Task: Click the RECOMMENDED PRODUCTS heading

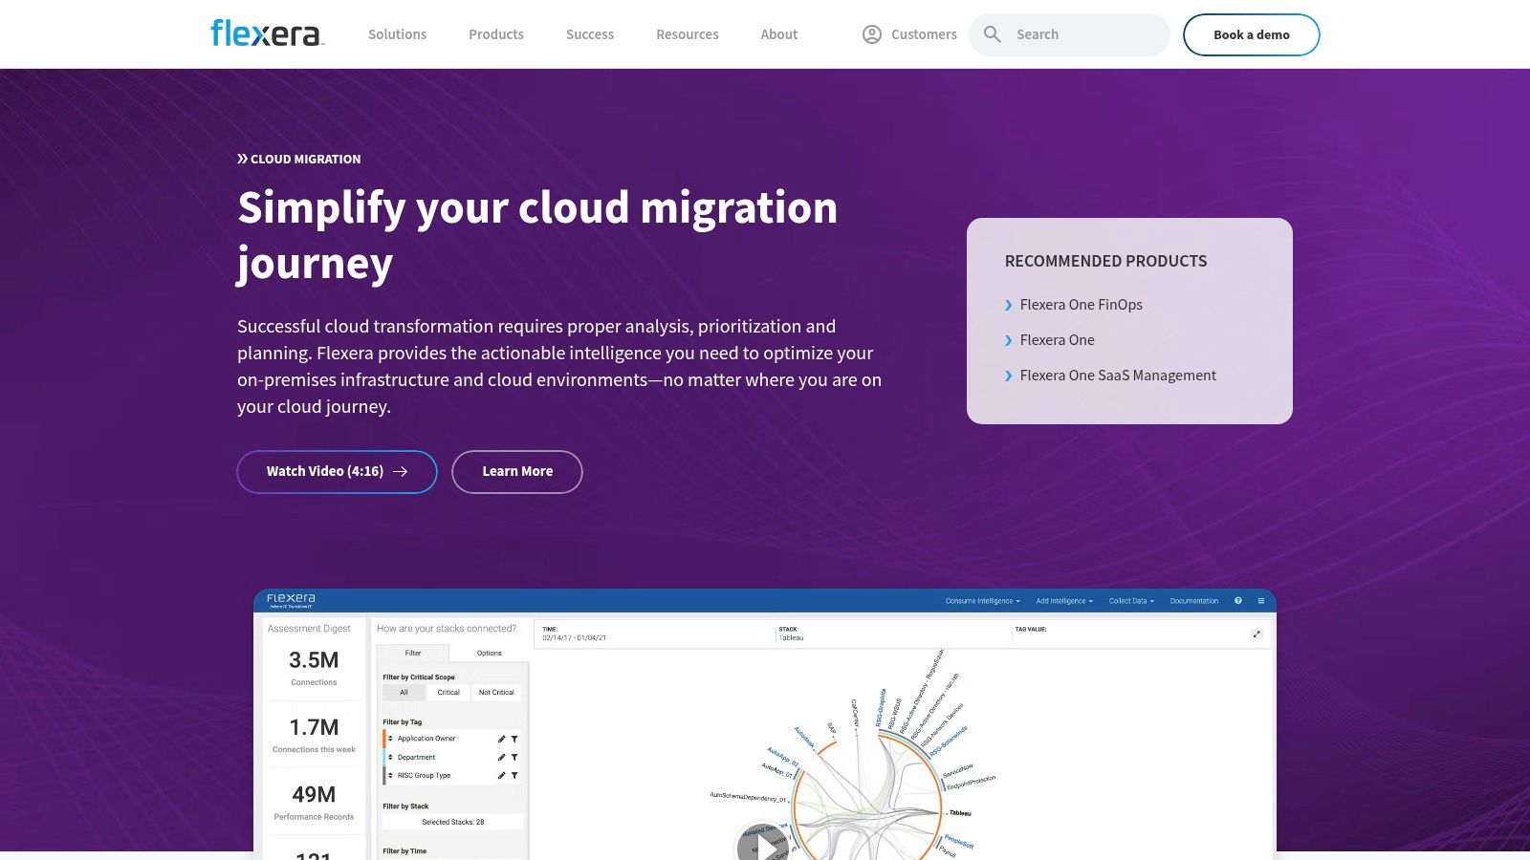Action: tap(1105, 261)
